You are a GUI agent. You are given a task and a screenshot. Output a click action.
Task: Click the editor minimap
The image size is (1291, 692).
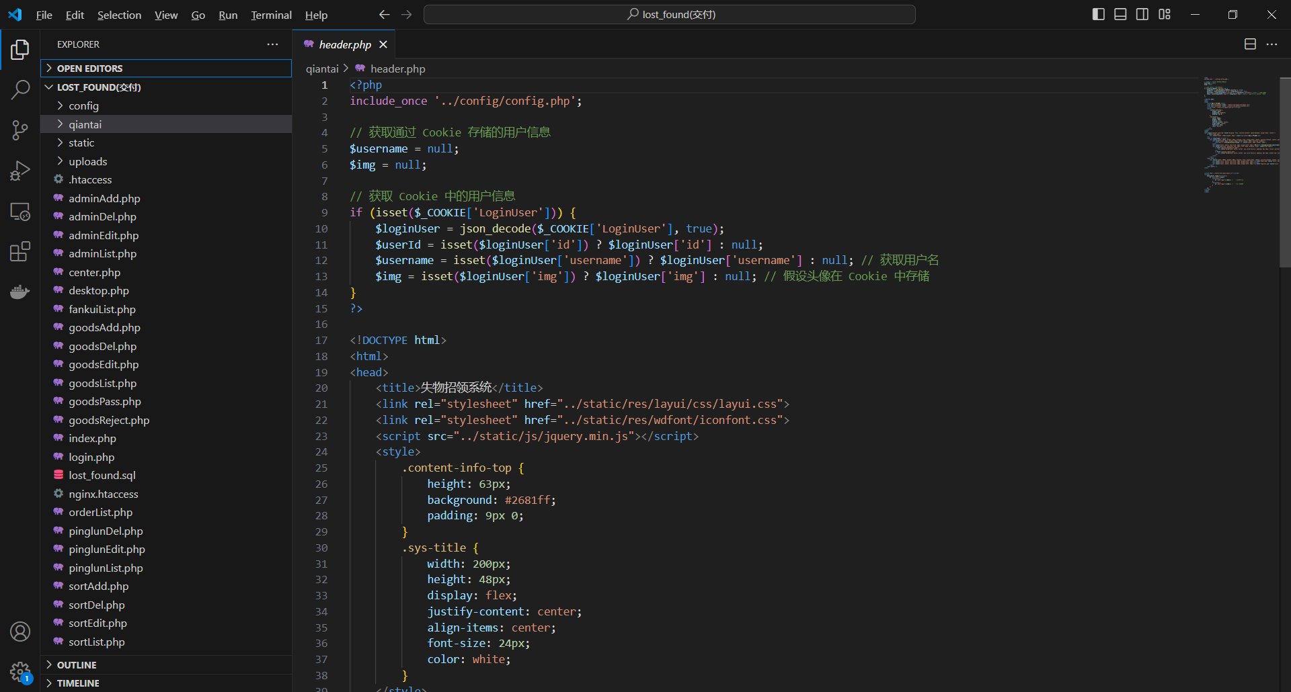(1241, 134)
